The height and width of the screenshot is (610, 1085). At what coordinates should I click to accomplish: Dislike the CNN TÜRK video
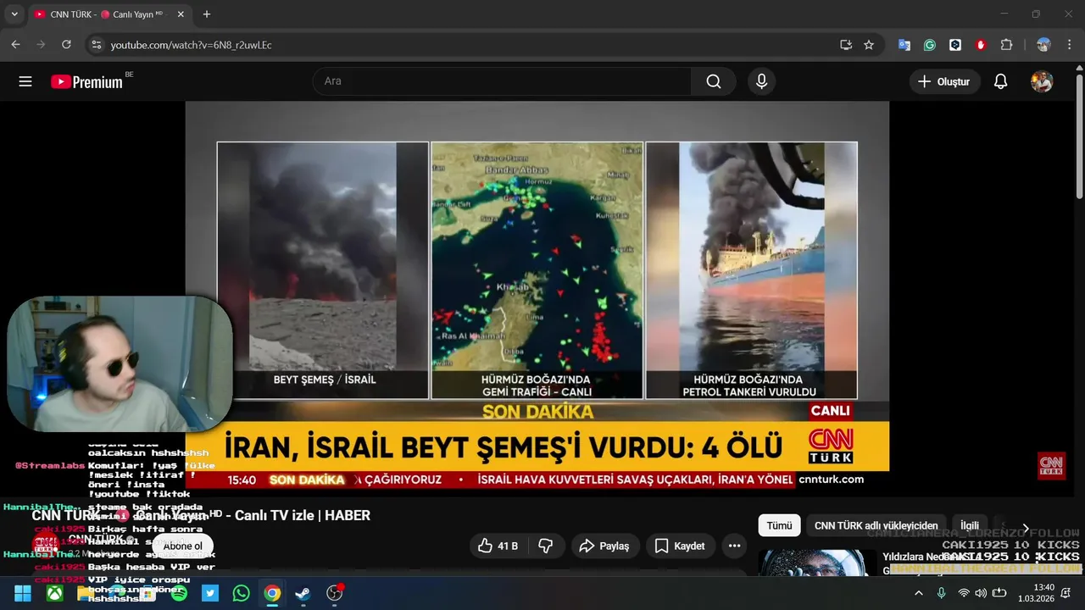(546, 546)
